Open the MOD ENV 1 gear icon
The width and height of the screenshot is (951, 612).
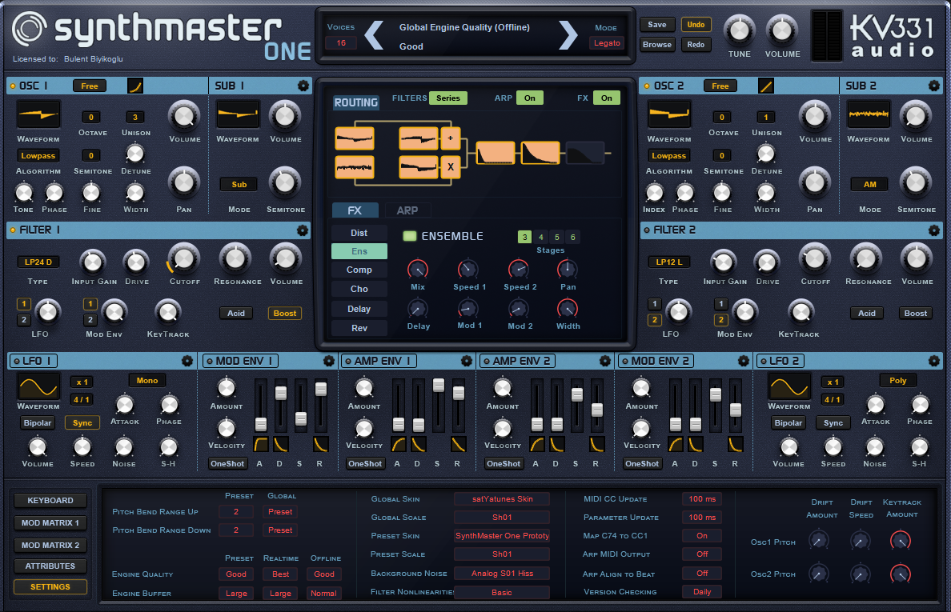(328, 361)
